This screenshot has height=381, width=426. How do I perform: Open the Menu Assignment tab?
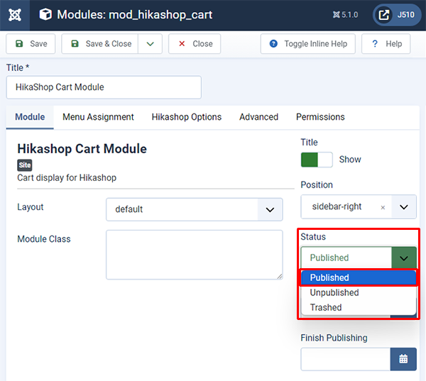pyautogui.click(x=98, y=117)
